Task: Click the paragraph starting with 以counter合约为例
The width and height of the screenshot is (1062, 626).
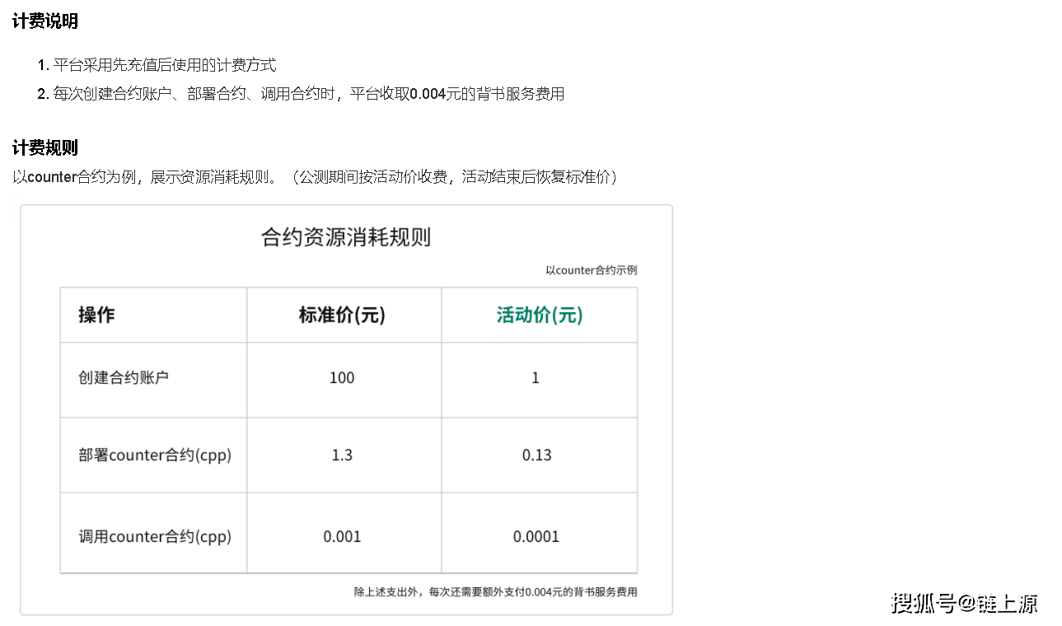Action: click(x=315, y=177)
